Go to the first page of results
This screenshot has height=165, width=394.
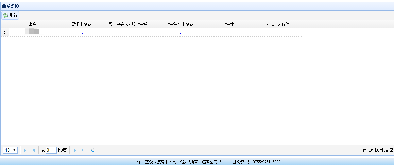tap(25, 150)
